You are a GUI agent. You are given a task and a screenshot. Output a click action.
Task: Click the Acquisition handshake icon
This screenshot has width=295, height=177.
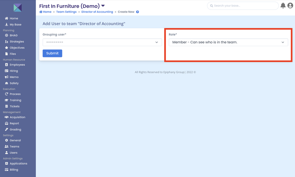6,117
